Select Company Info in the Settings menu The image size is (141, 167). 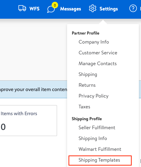94,42
